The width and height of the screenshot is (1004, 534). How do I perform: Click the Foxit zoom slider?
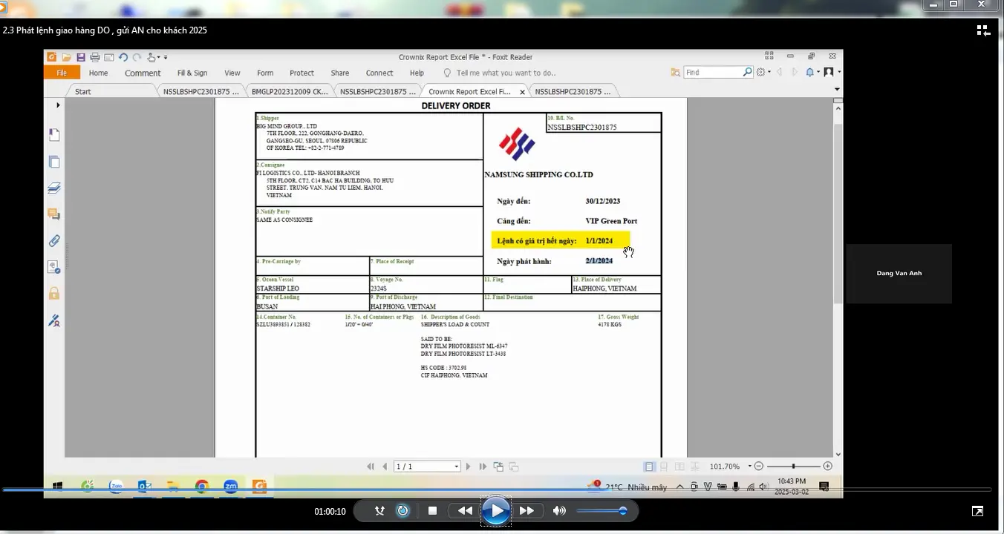click(793, 467)
